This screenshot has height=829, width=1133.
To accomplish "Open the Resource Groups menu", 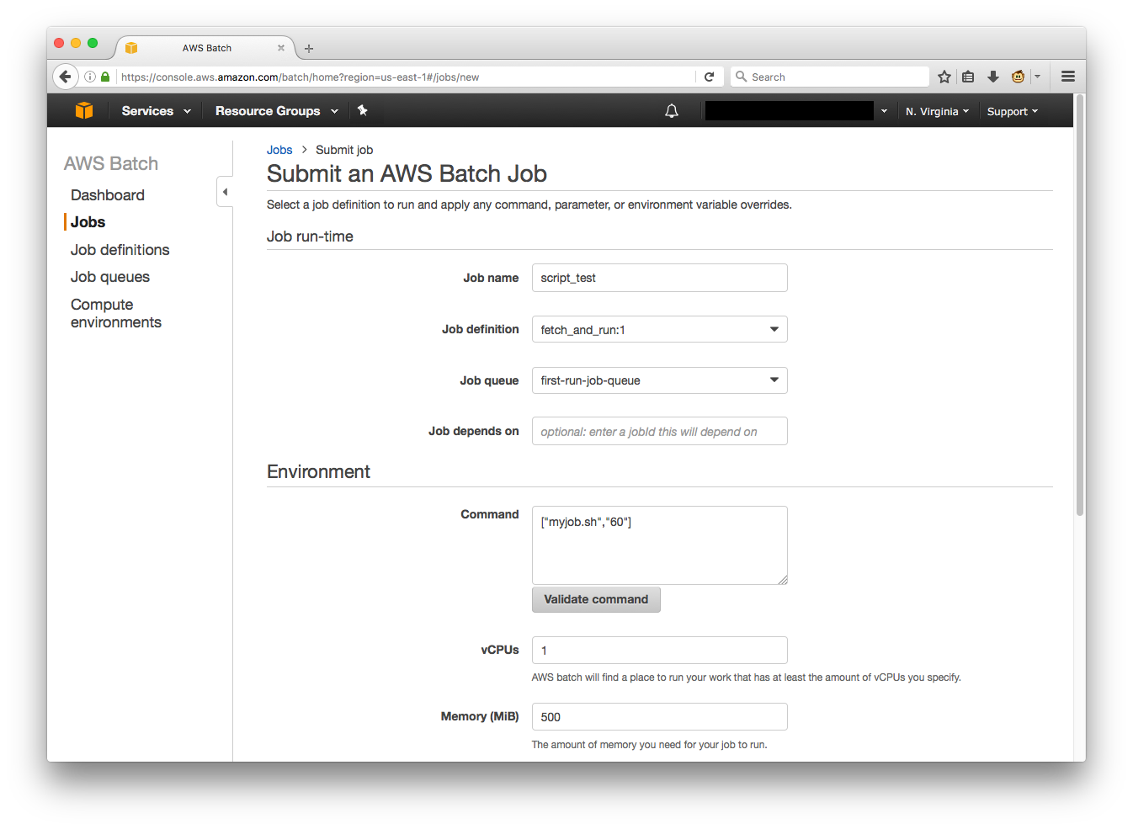I will pos(277,111).
